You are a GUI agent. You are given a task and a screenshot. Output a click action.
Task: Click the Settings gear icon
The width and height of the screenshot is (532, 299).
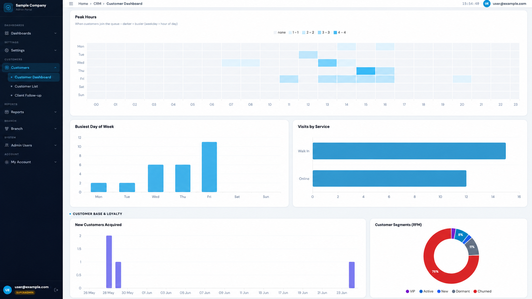7,50
